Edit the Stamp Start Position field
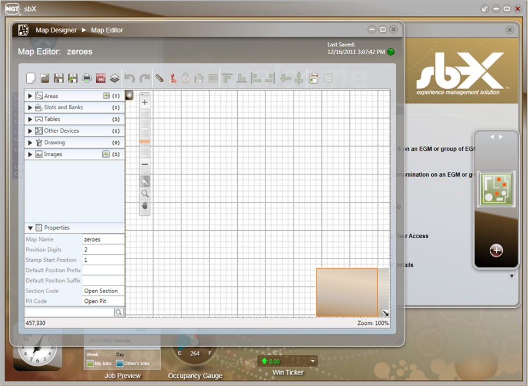Viewport: 528px width, 386px height. pyautogui.click(x=103, y=260)
